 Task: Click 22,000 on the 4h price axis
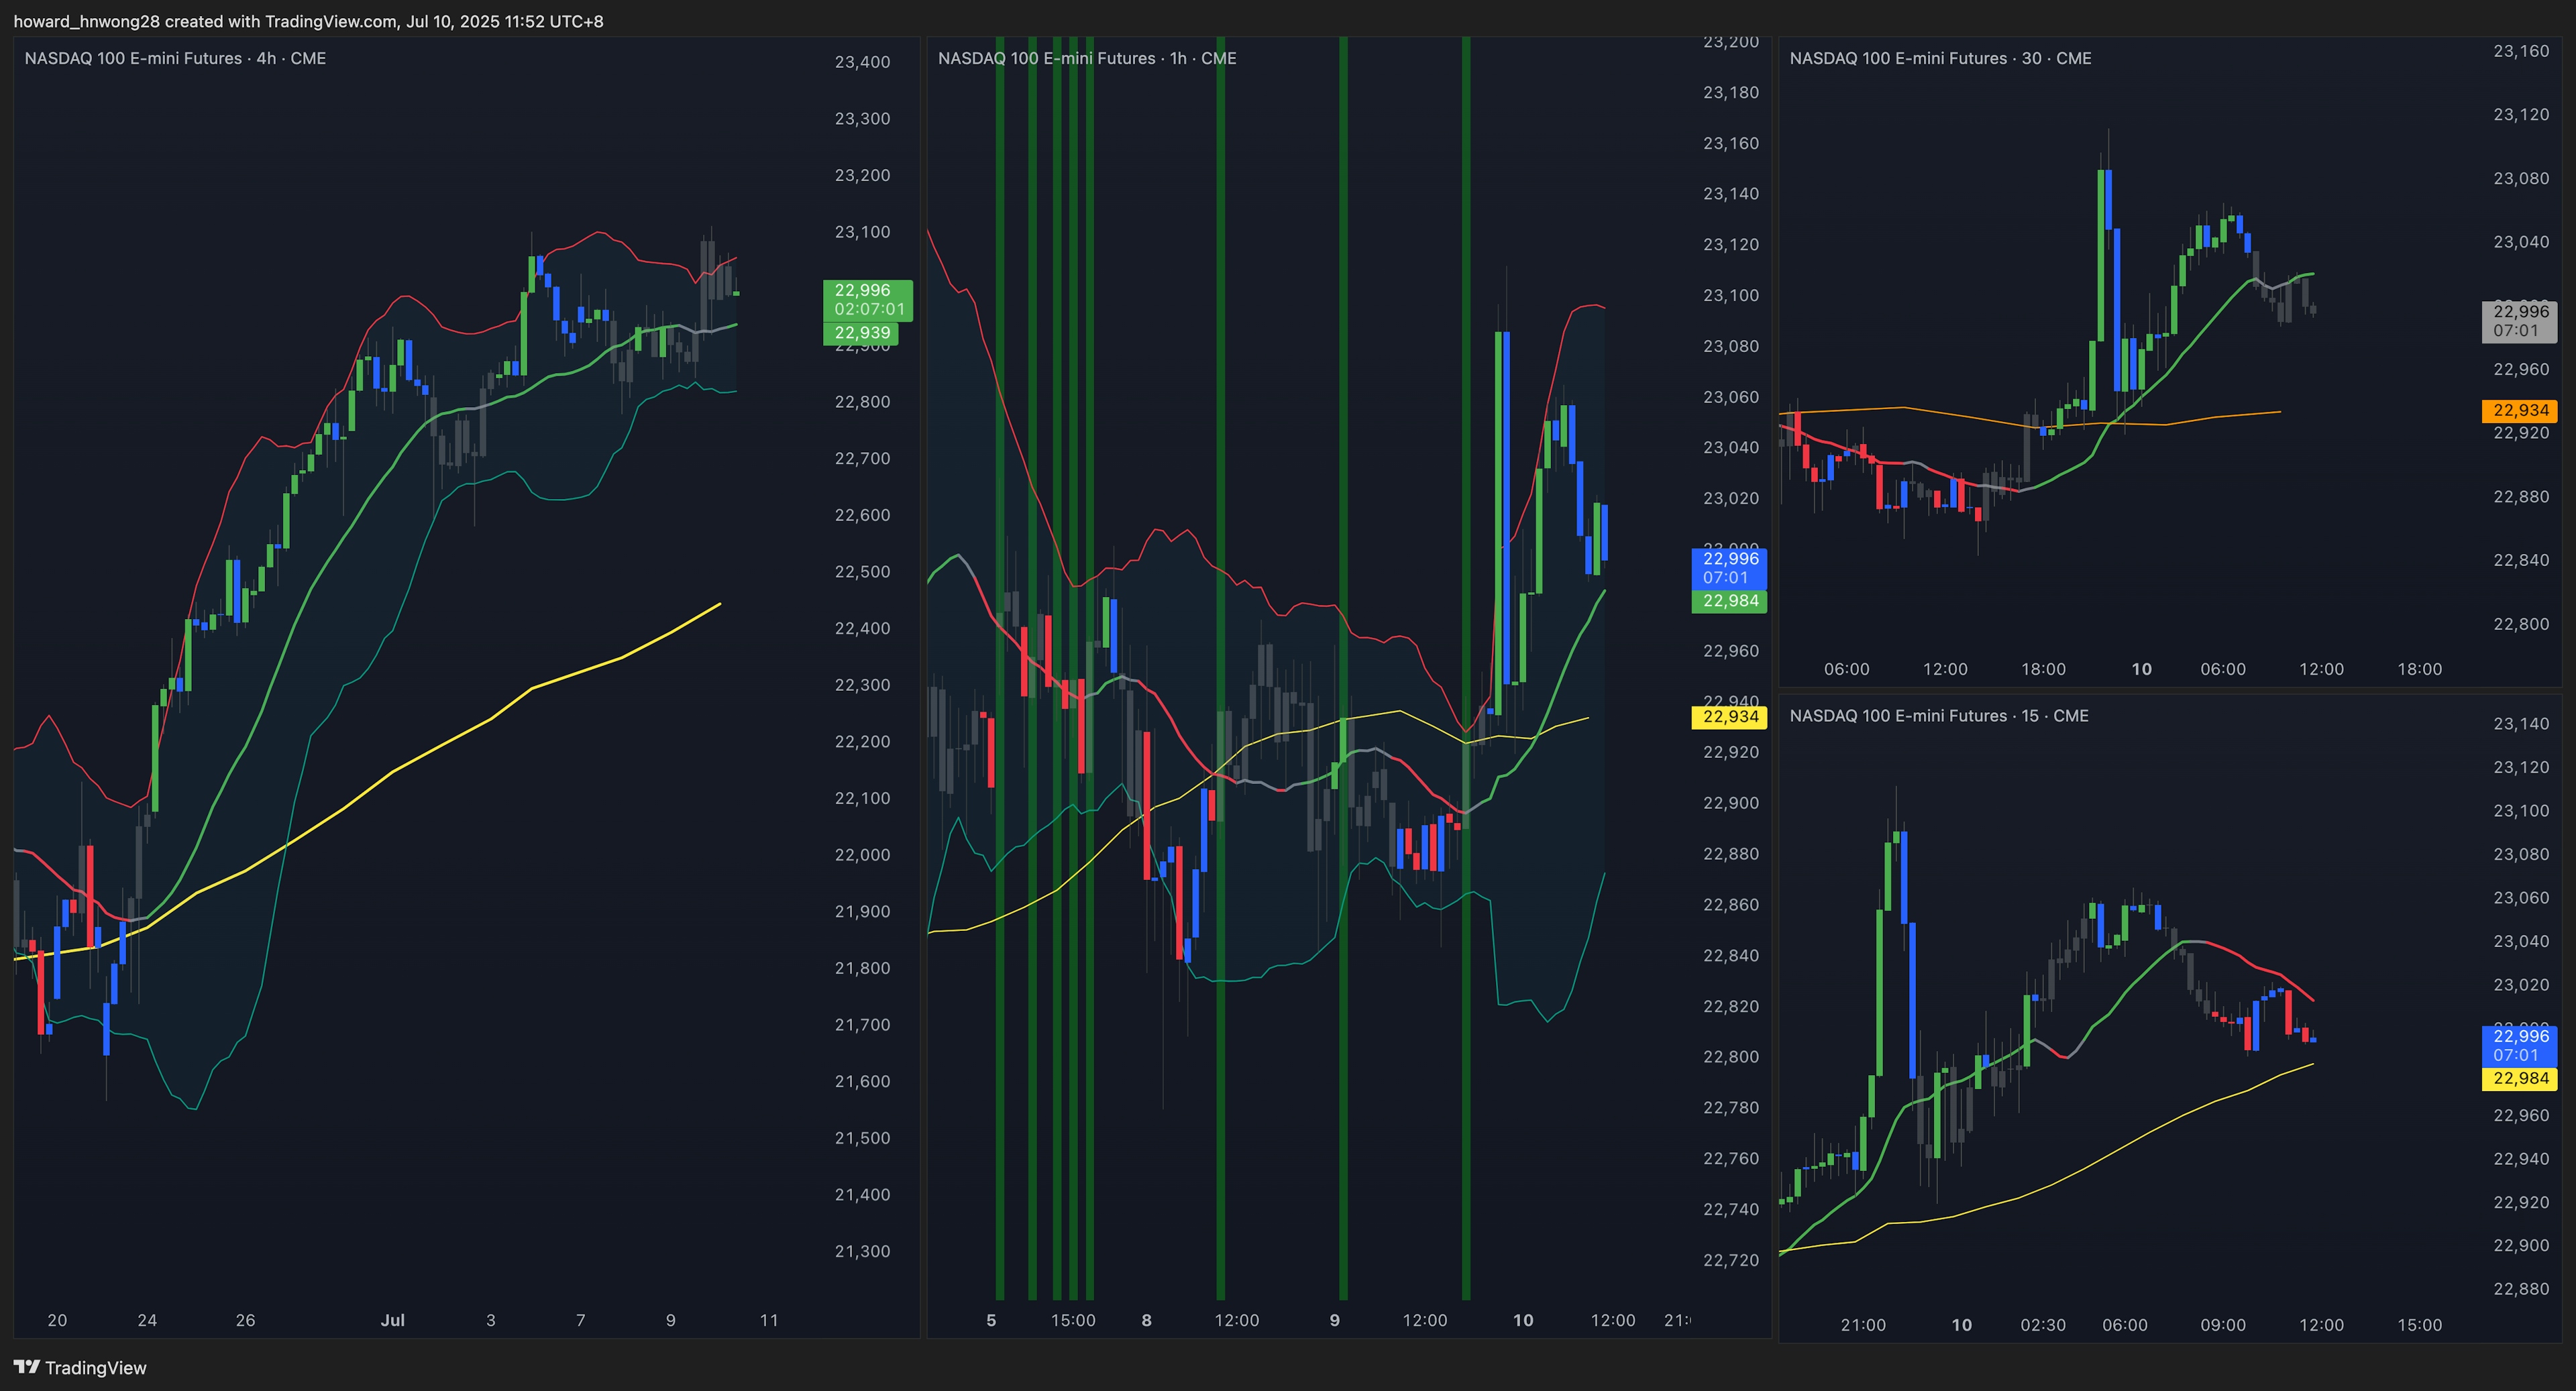pos(862,855)
